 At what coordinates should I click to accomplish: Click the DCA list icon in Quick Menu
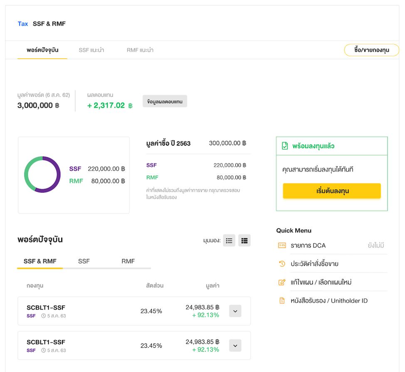[x=282, y=246]
